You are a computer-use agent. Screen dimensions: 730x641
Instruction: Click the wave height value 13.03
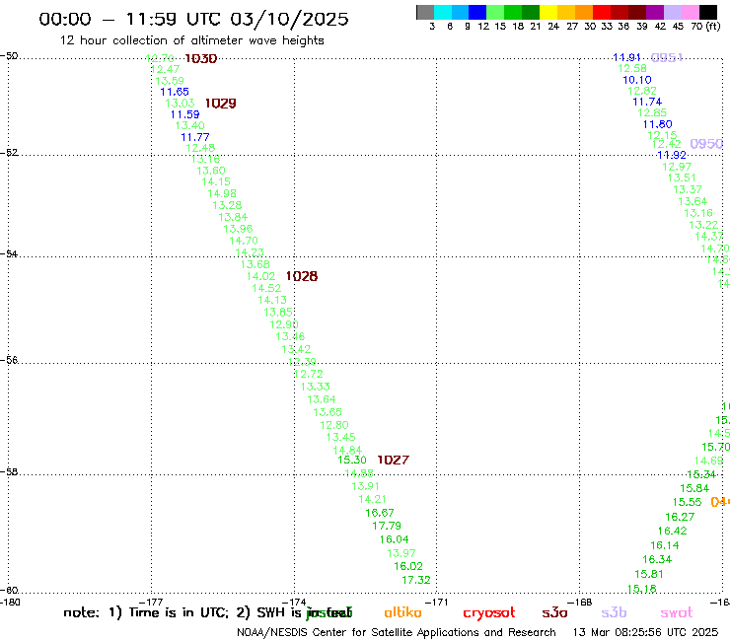coord(180,104)
